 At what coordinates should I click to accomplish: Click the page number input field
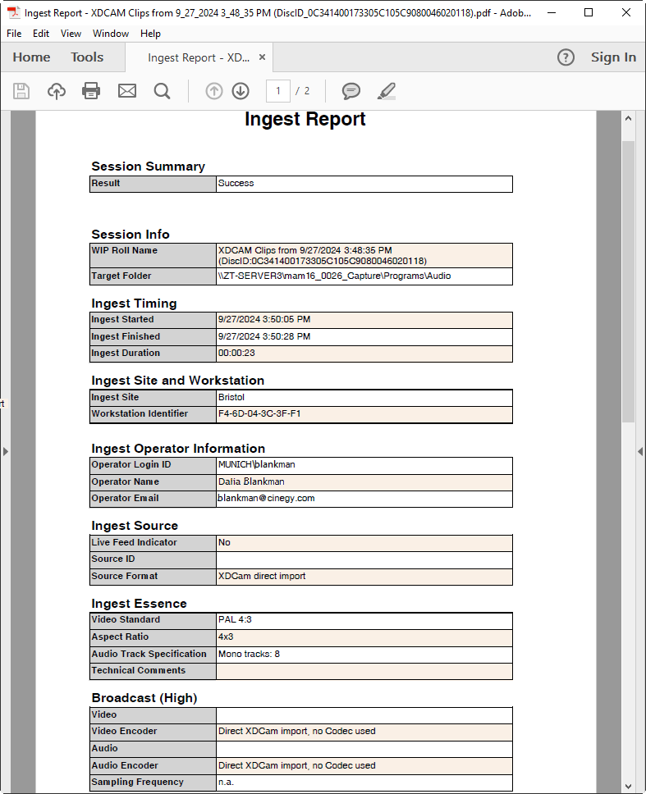(278, 91)
